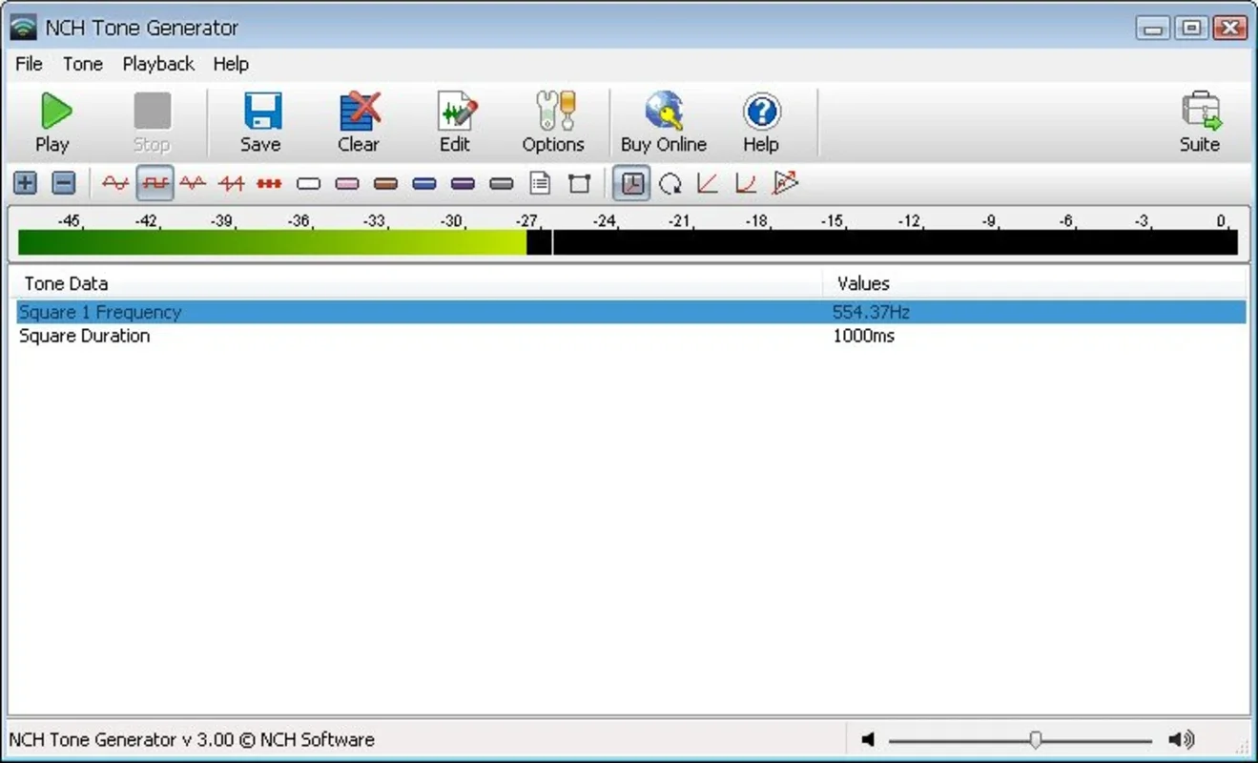Select the linear sweep icon

[x=708, y=183]
